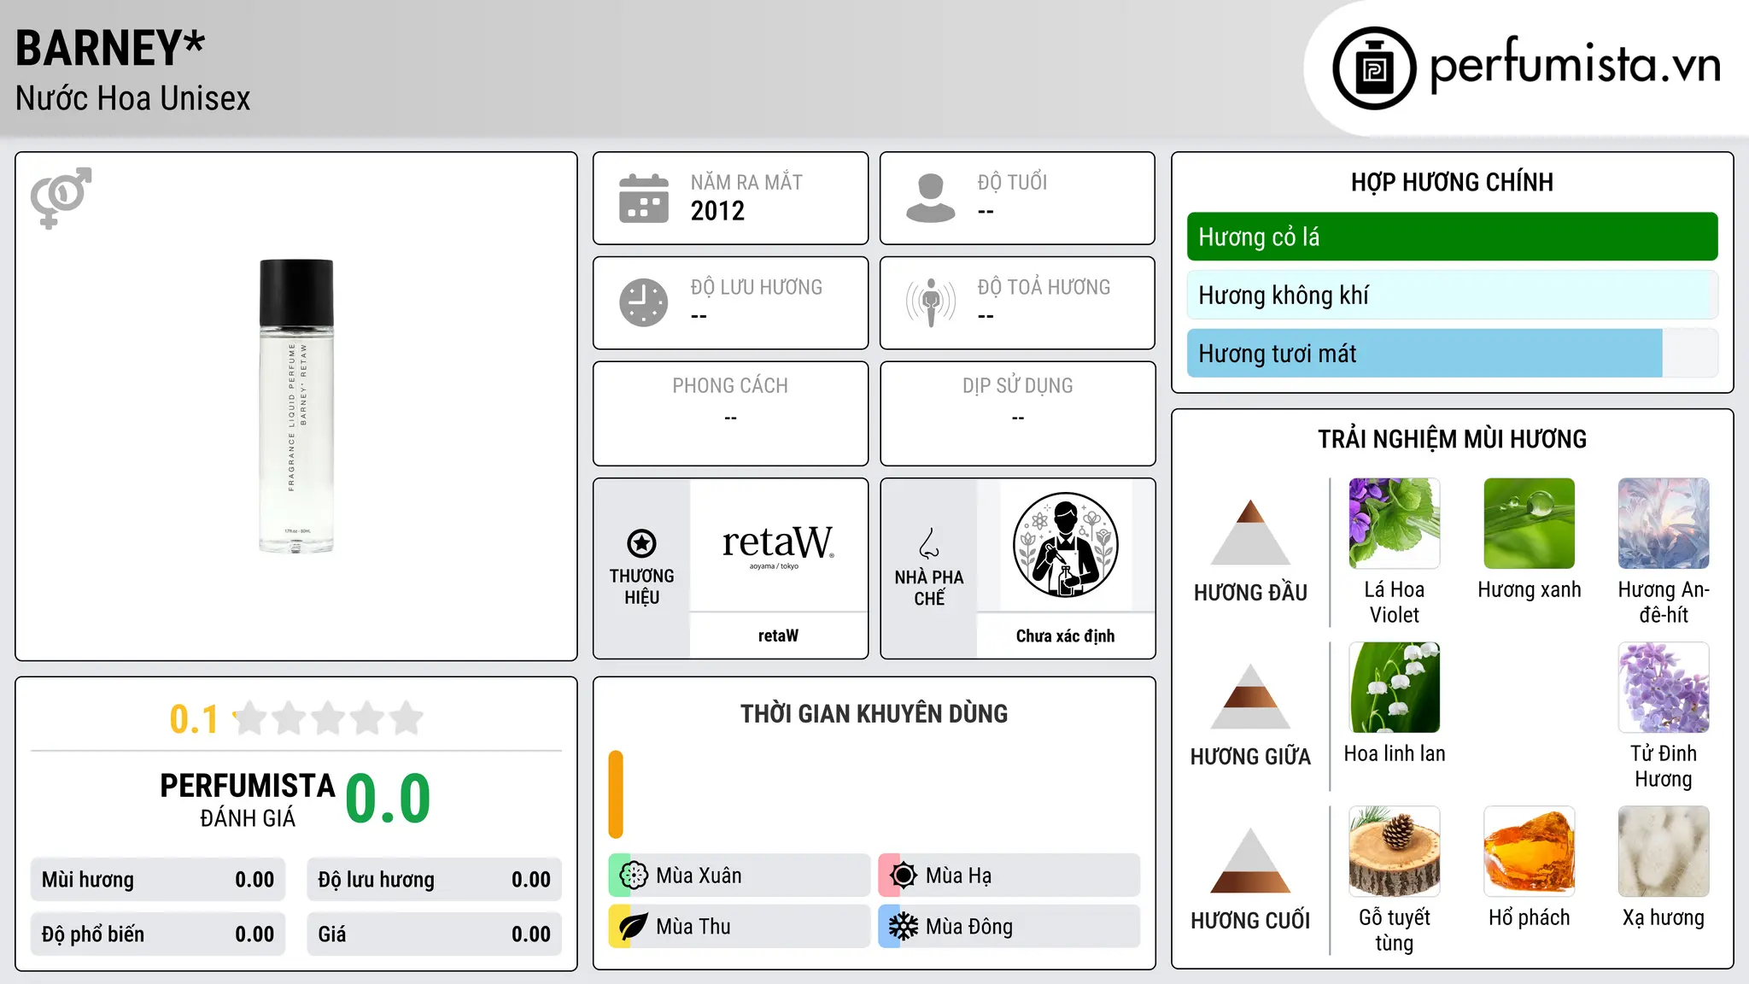Image resolution: width=1749 pixels, height=984 pixels.
Task: Open the Hương An-đê-hít note image
Action: click(1664, 524)
